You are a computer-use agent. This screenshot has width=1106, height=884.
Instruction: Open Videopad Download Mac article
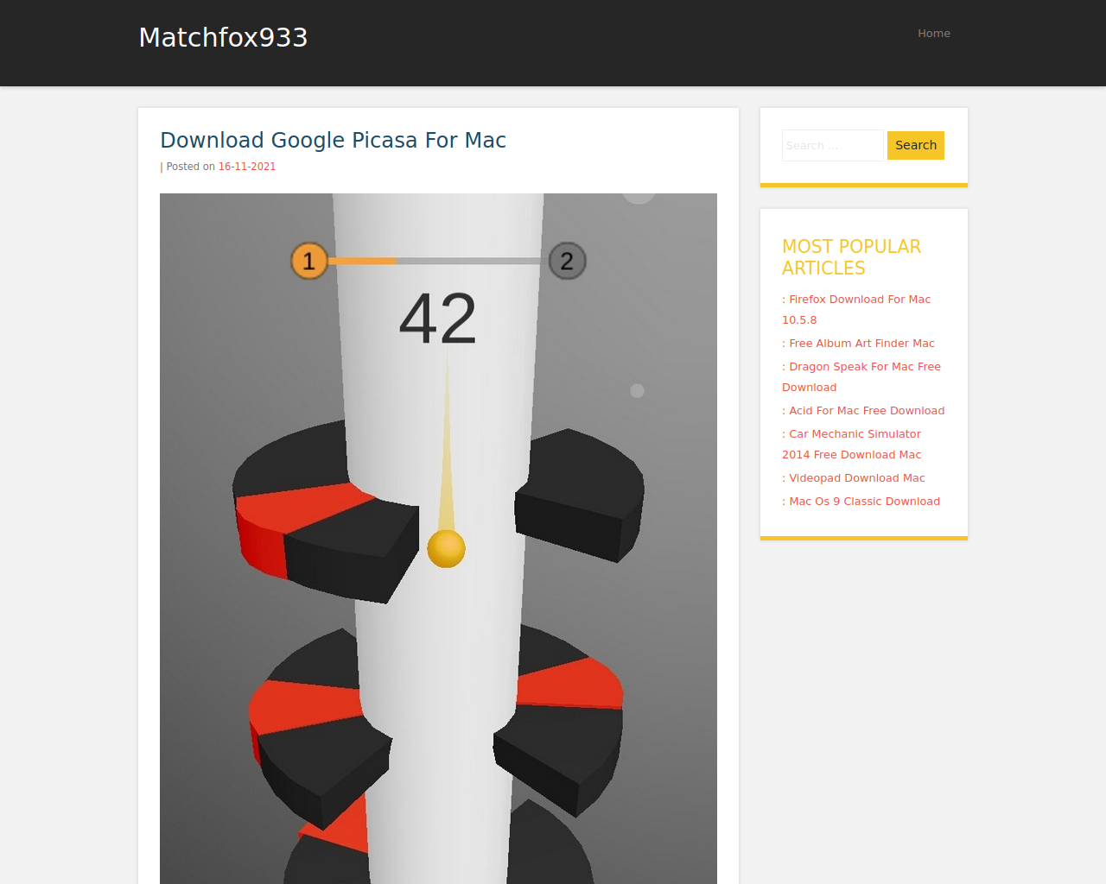(854, 478)
